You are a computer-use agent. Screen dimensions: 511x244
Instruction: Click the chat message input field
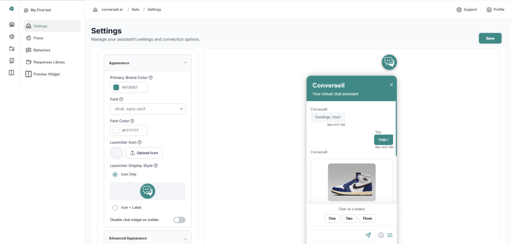337,235
